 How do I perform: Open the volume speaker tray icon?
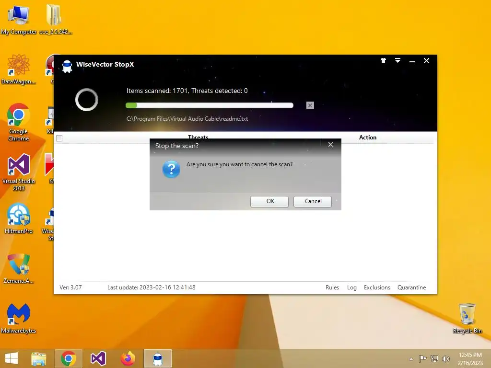click(x=445, y=358)
